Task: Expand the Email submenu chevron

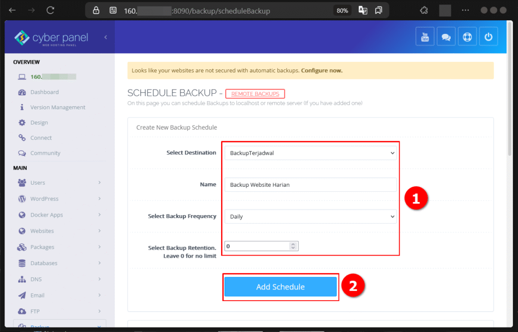Action: (x=100, y=295)
